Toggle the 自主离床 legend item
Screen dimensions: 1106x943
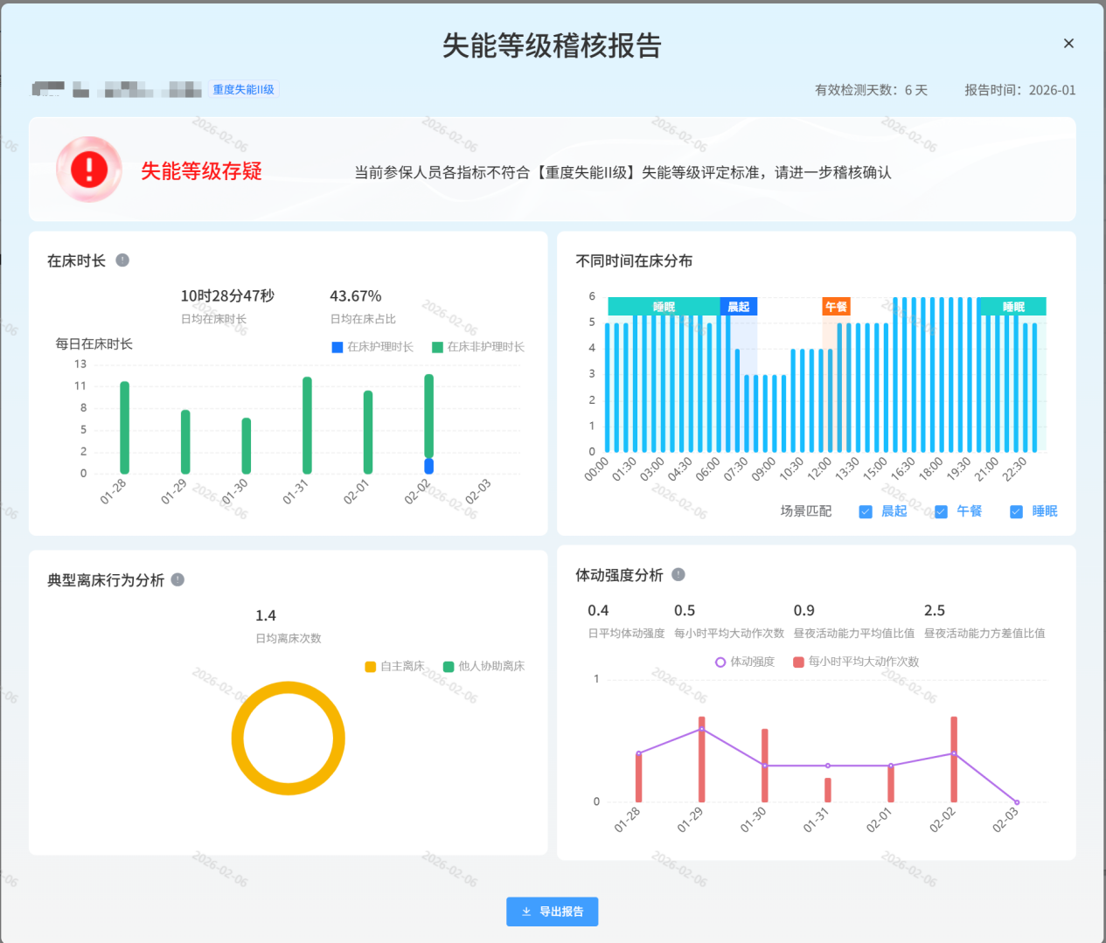point(393,665)
